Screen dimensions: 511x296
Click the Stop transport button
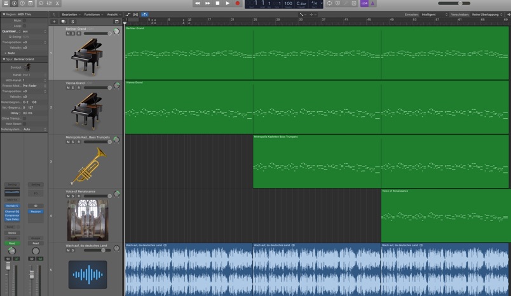(217, 3)
